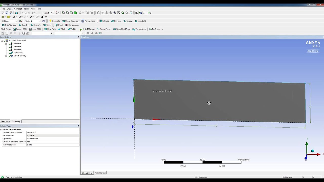Click the Conversion tool
324x182 pixels.
pos(72,25)
